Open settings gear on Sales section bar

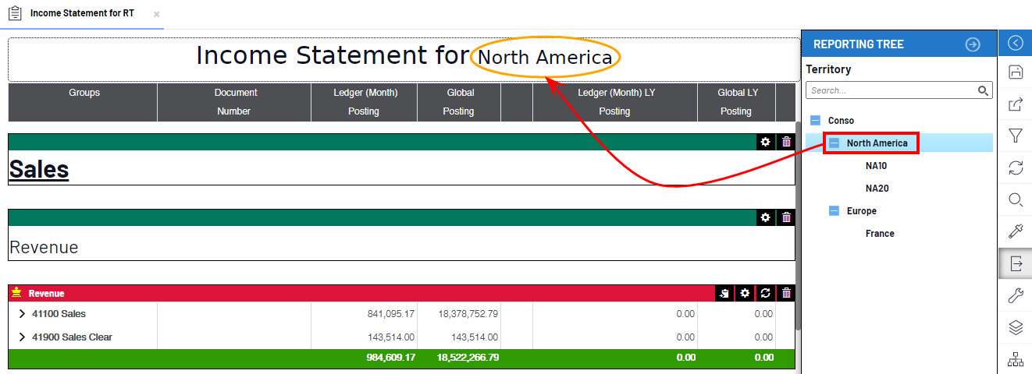pos(765,142)
